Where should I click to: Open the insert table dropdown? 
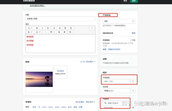click(52, 32)
